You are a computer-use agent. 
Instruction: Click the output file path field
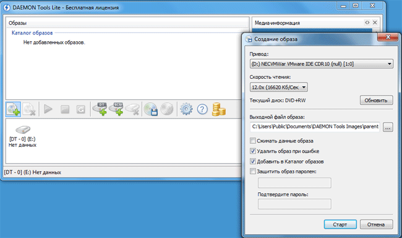click(x=315, y=126)
